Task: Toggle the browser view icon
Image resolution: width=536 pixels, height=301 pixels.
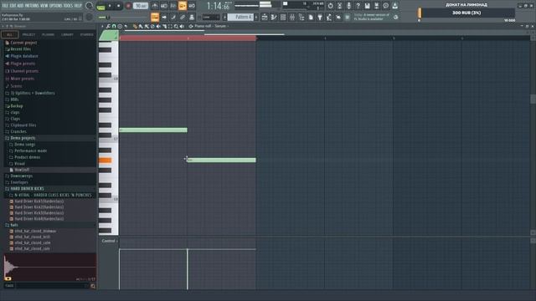Action: click(x=301, y=17)
